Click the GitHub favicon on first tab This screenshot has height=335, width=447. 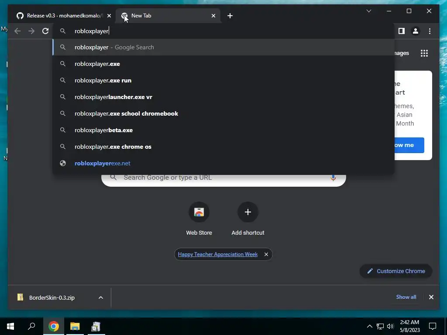[20, 16]
